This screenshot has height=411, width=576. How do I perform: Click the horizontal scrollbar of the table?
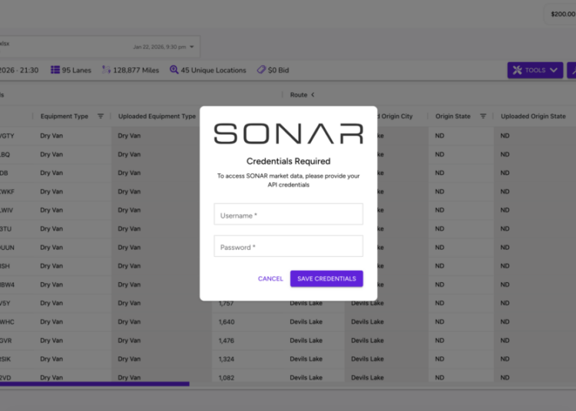pos(94,384)
